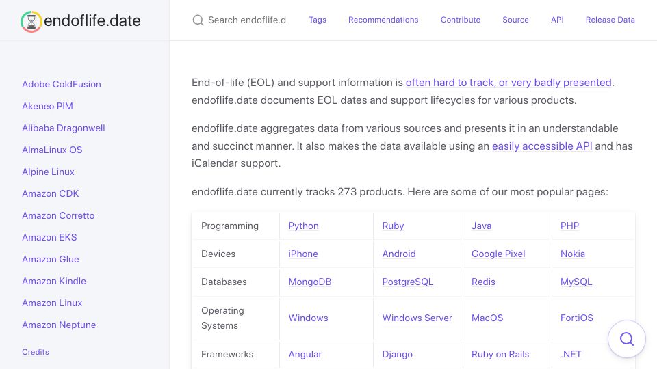657x369 pixels.
Task: Click the endoflife.date hourglass logo
Action: tap(31, 21)
